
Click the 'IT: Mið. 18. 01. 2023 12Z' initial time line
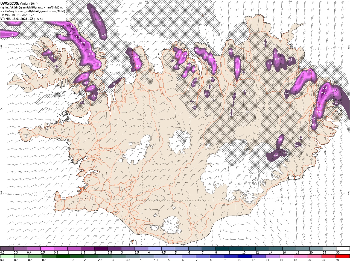(x=17, y=15)
